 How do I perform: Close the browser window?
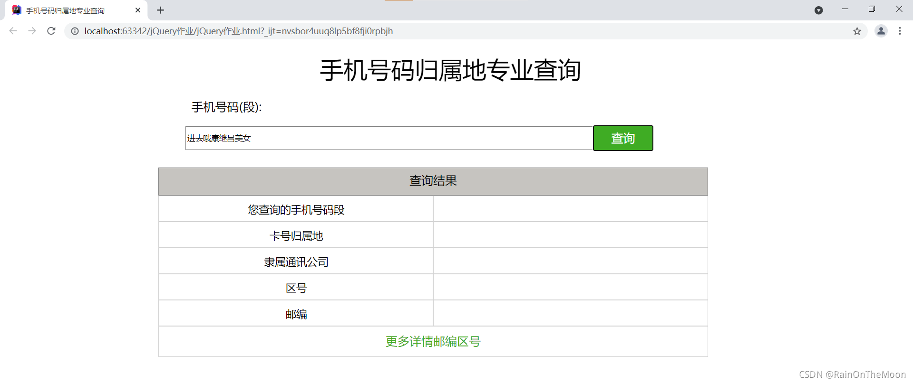click(899, 9)
